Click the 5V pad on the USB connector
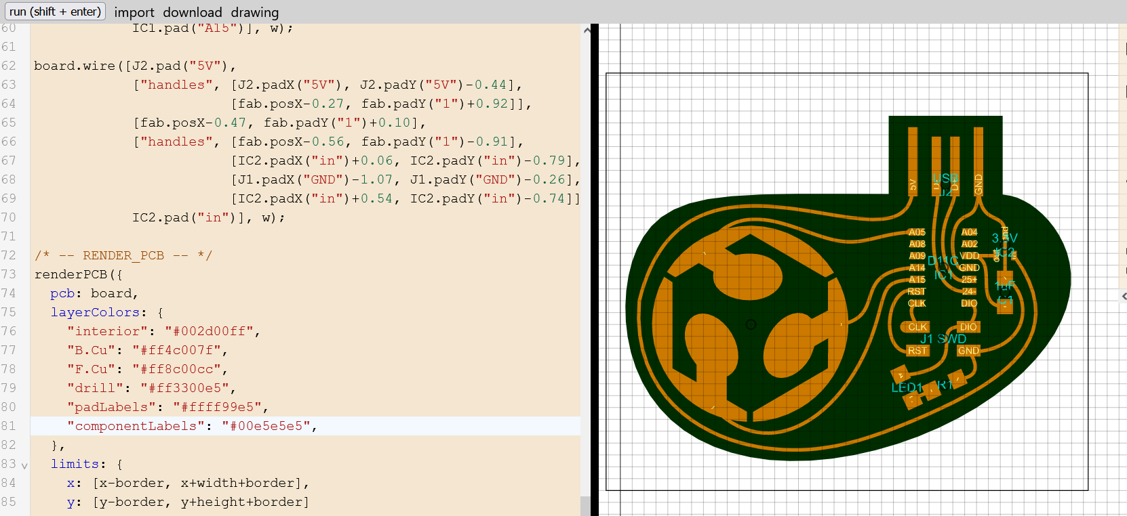This screenshot has height=516, width=1127. pyautogui.click(x=913, y=163)
